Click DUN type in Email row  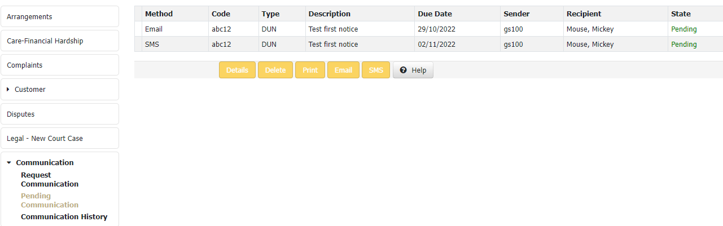coord(269,29)
